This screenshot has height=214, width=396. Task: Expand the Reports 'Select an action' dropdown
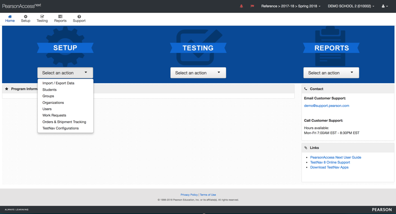[x=331, y=73]
